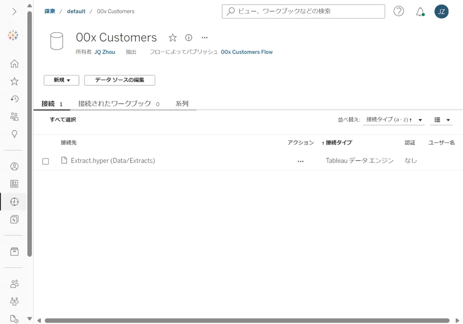Viewport: 463px width, 324px height.
Task: Click データ ソースの編集 button
Action: pyautogui.click(x=119, y=80)
